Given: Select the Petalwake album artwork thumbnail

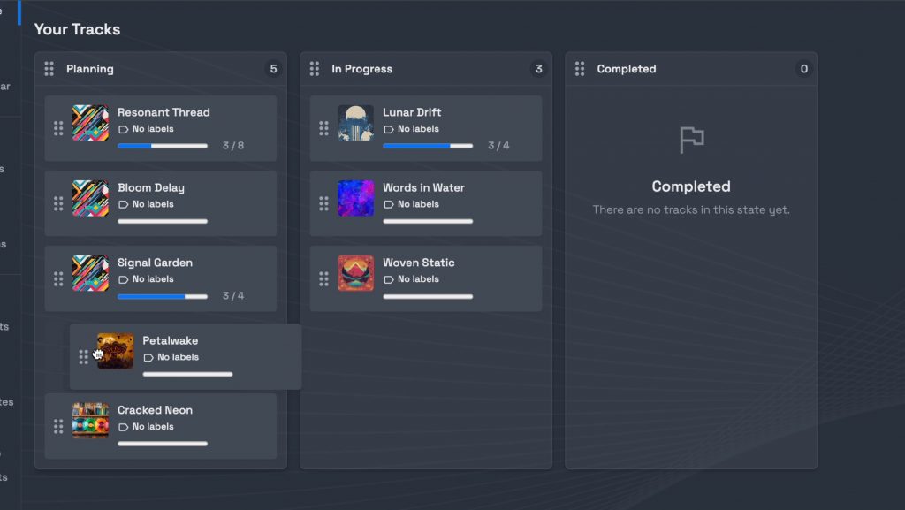Looking at the screenshot, I should (x=116, y=351).
